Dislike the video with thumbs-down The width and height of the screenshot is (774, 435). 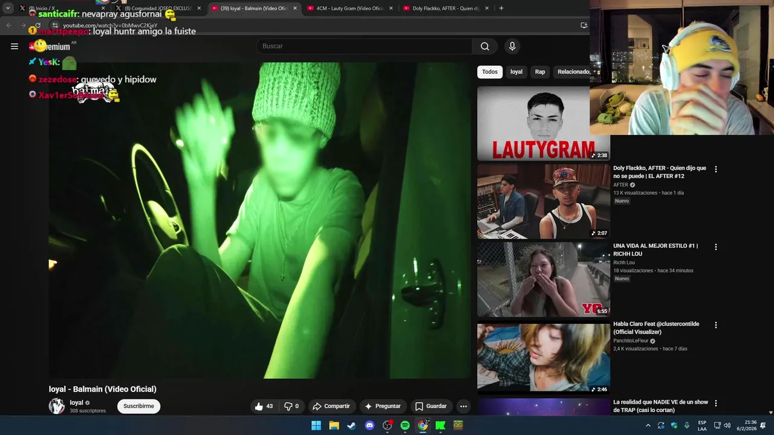pyautogui.click(x=291, y=406)
